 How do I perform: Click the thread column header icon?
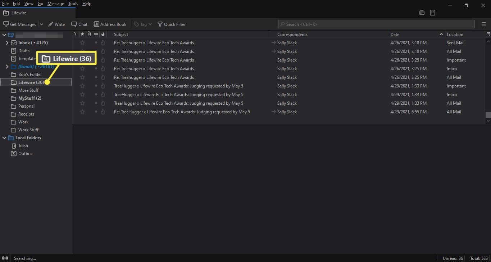(75, 34)
